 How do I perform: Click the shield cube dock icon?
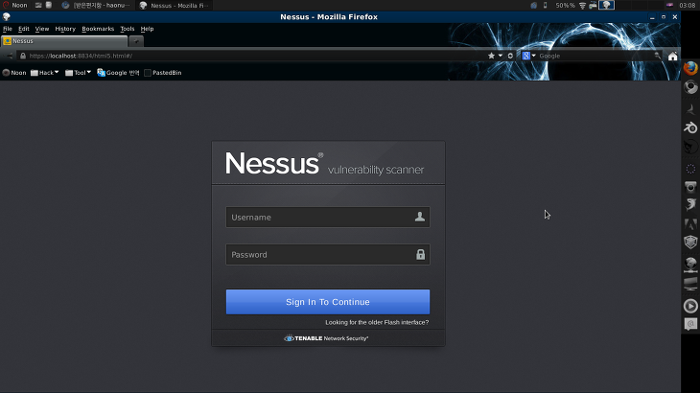[690, 243]
